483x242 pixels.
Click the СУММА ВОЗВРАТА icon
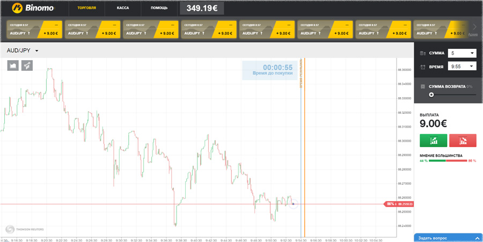423,86
